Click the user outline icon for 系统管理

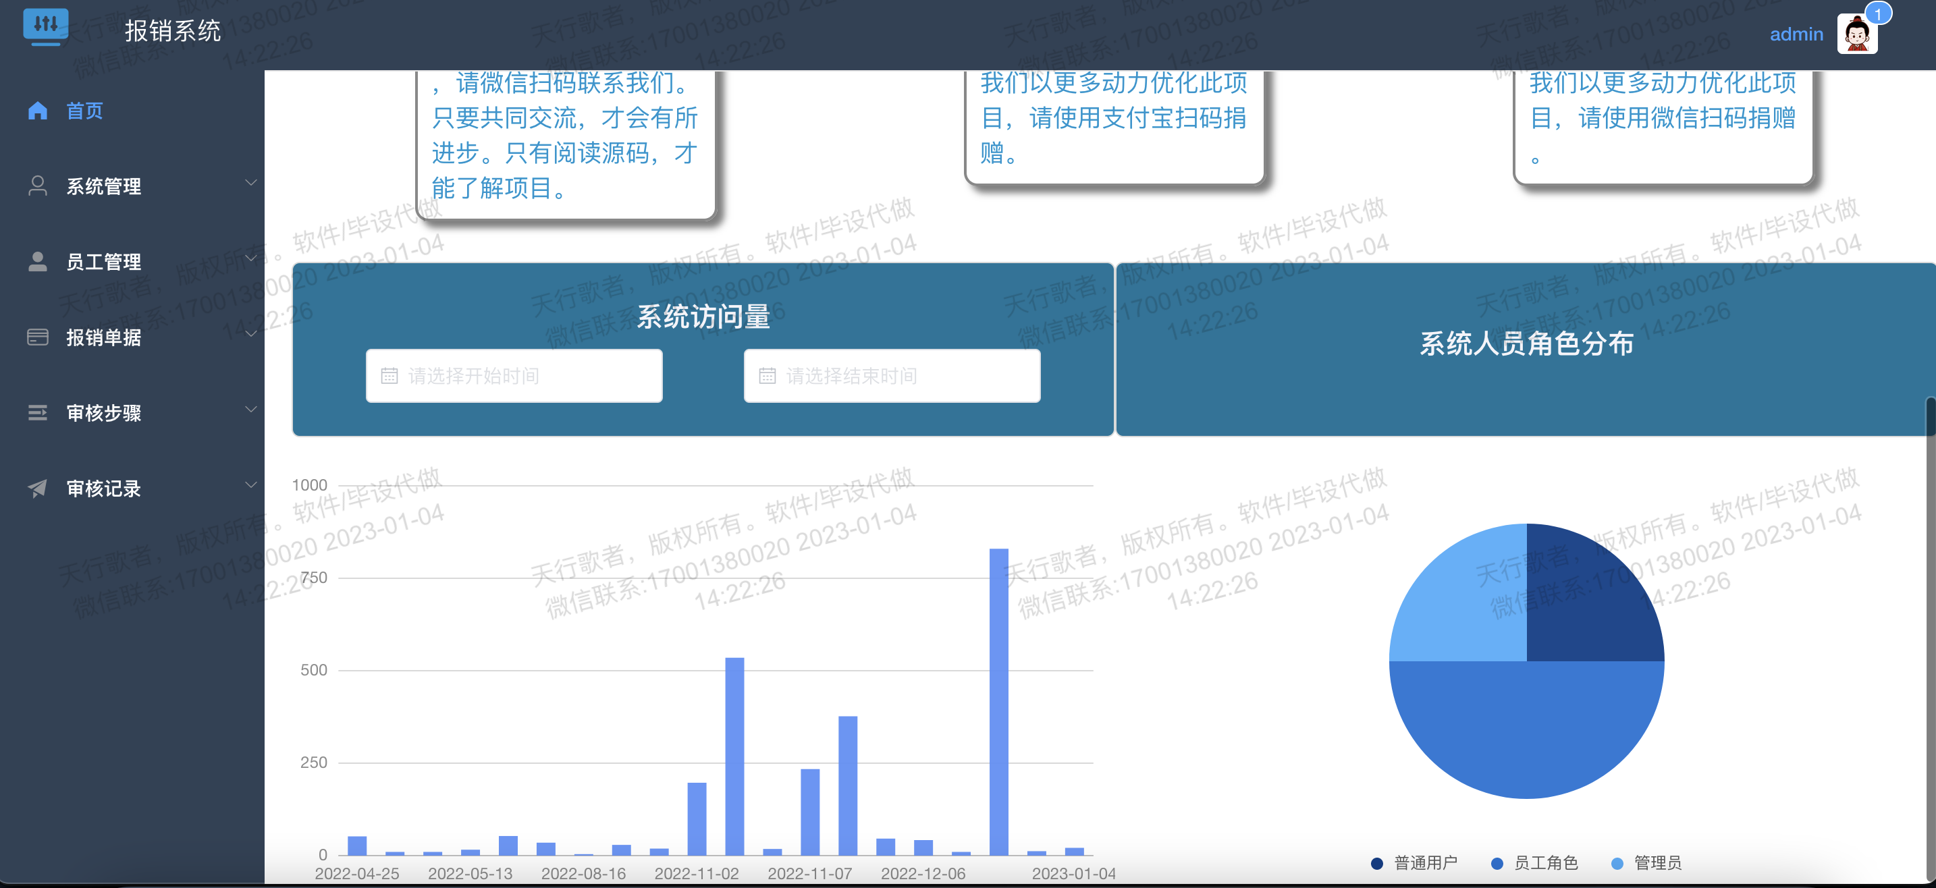pyautogui.click(x=38, y=186)
